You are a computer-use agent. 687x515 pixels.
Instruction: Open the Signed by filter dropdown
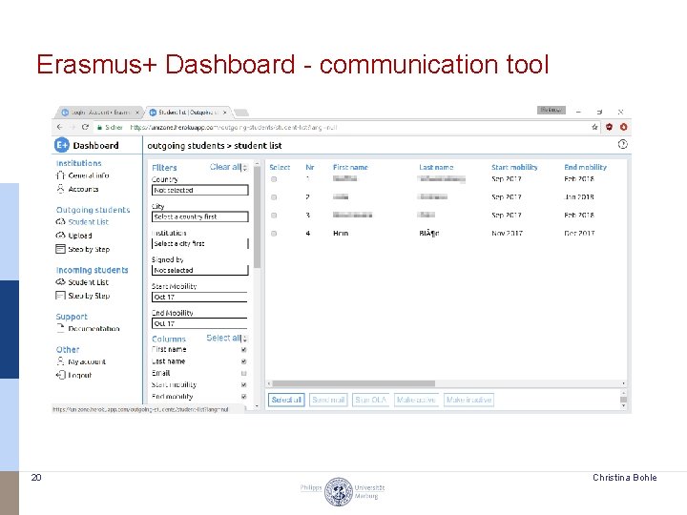point(200,270)
